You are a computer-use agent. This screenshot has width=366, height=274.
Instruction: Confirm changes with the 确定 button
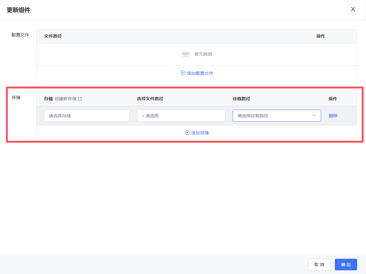point(346,265)
